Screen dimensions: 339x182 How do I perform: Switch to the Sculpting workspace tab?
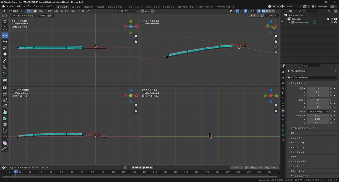click(x=89, y=7)
